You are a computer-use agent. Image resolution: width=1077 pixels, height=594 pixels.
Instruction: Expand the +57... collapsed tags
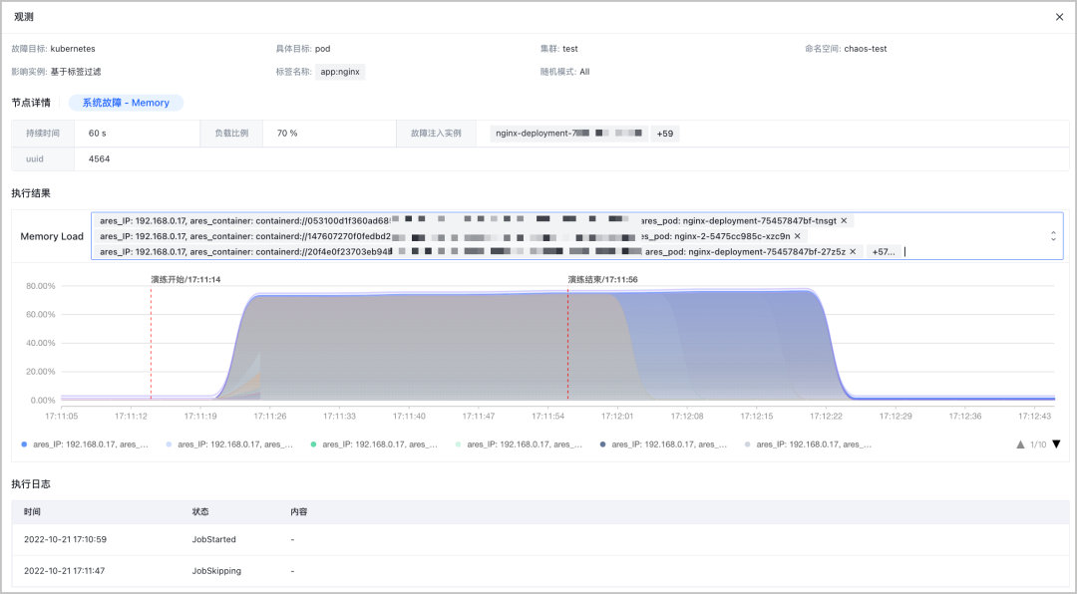884,252
